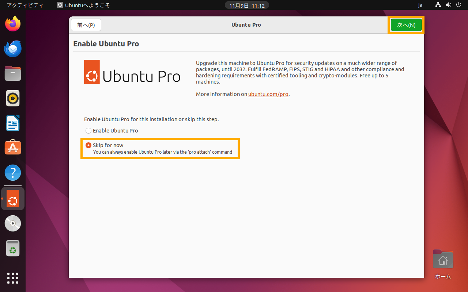The height and width of the screenshot is (292, 468).
Task: Select the Enable Ubuntu Pro radio option
Action: click(112, 131)
